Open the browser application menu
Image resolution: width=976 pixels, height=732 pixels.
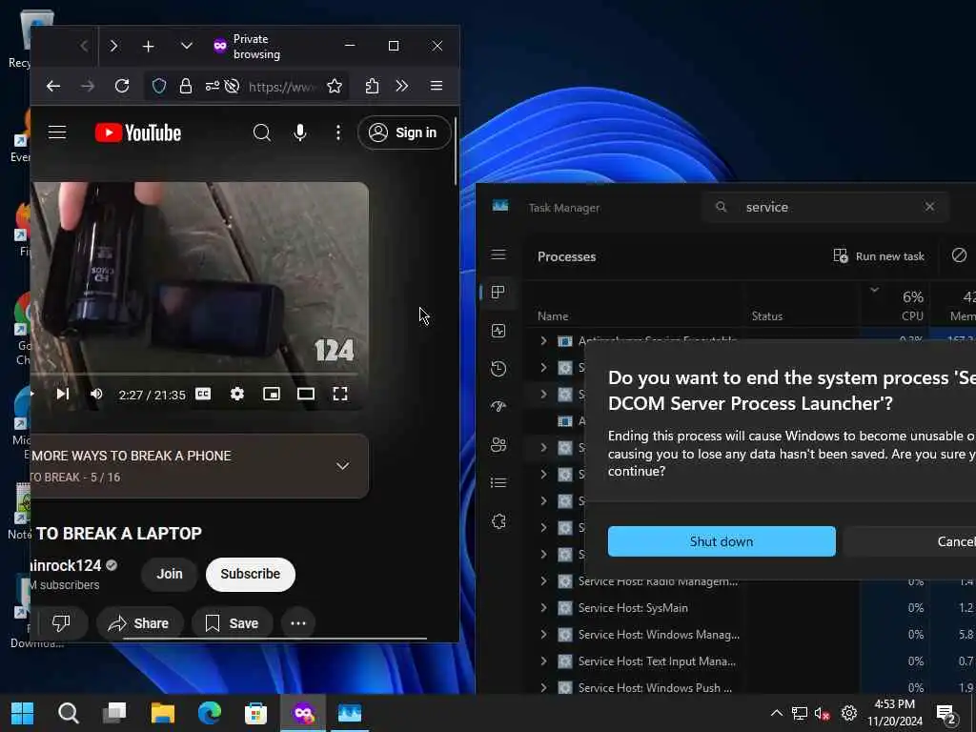pos(437,86)
